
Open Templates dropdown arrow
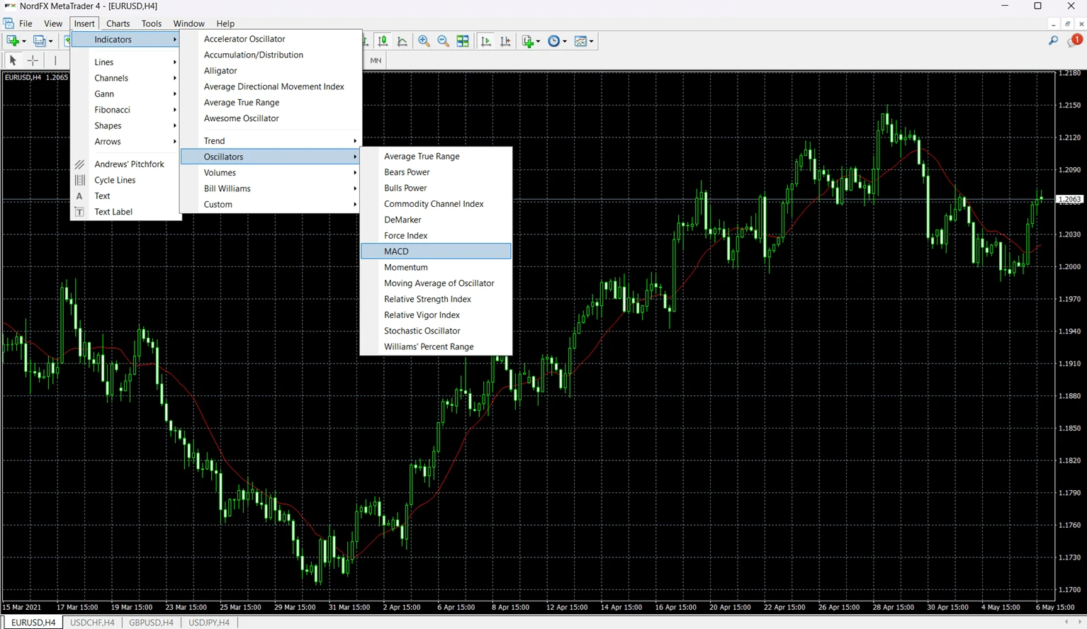[592, 41]
